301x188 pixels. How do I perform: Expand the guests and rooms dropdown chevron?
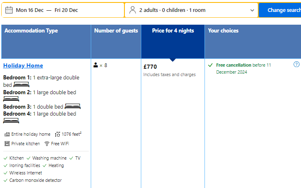tap(252, 10)
